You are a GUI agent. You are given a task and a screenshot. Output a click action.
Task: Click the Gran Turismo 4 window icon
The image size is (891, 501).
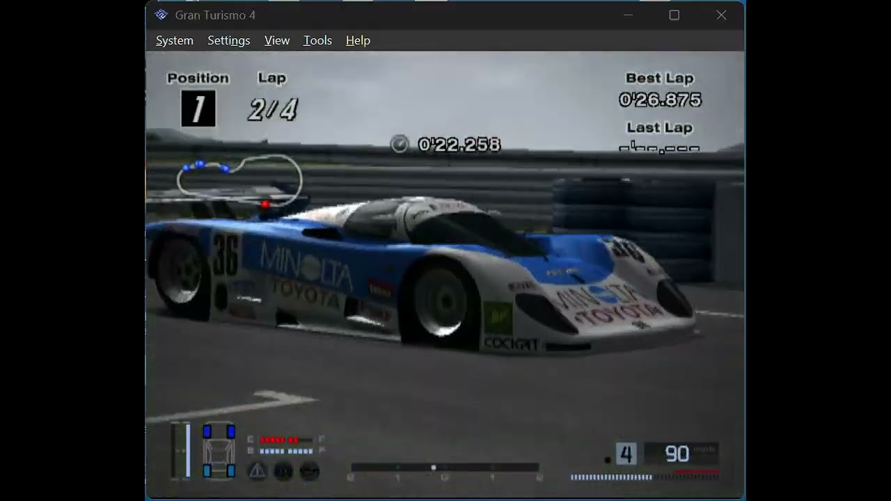pyautogui.click(x=161, y=15)
